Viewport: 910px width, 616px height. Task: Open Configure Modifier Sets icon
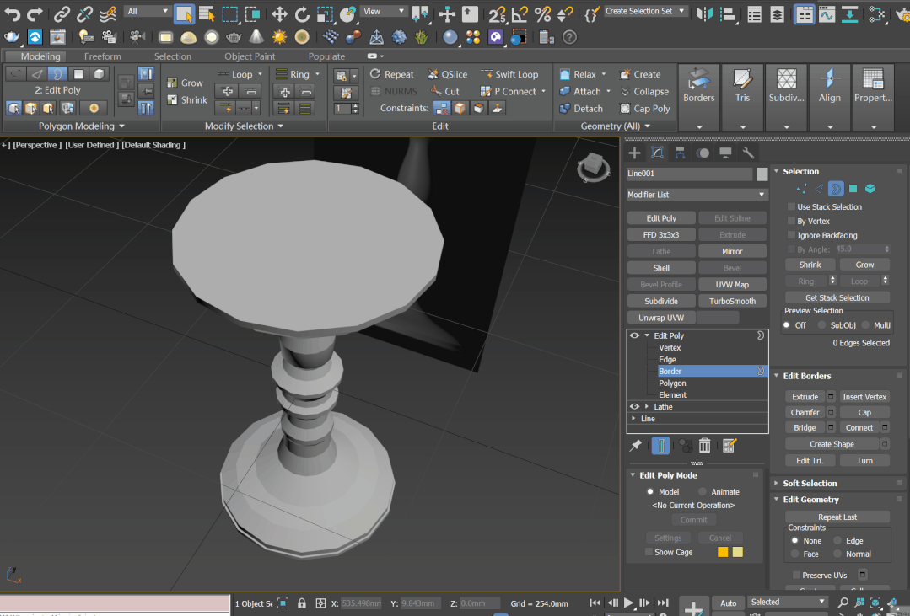tap(730, 446)
